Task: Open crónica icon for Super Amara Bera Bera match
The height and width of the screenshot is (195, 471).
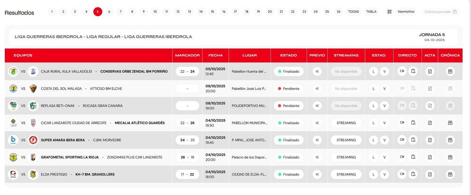Action: [450, 140]
